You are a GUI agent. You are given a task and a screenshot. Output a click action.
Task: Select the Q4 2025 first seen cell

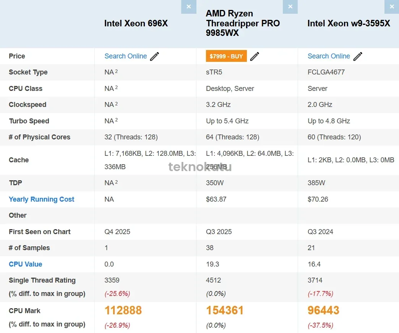(117, 232)
